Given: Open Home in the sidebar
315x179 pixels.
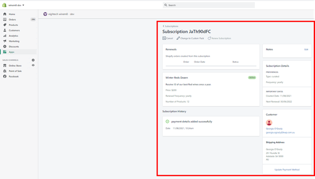Looking at the screenshot, I should pyautogui.click(x=12, y=14).
